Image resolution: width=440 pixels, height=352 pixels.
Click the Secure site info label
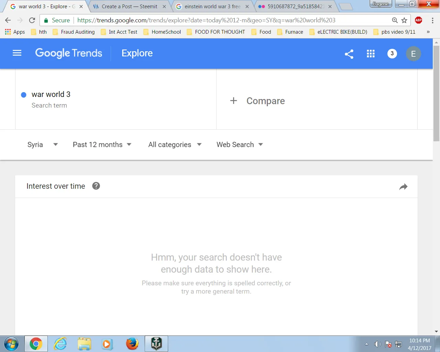[x=57, y=20]
